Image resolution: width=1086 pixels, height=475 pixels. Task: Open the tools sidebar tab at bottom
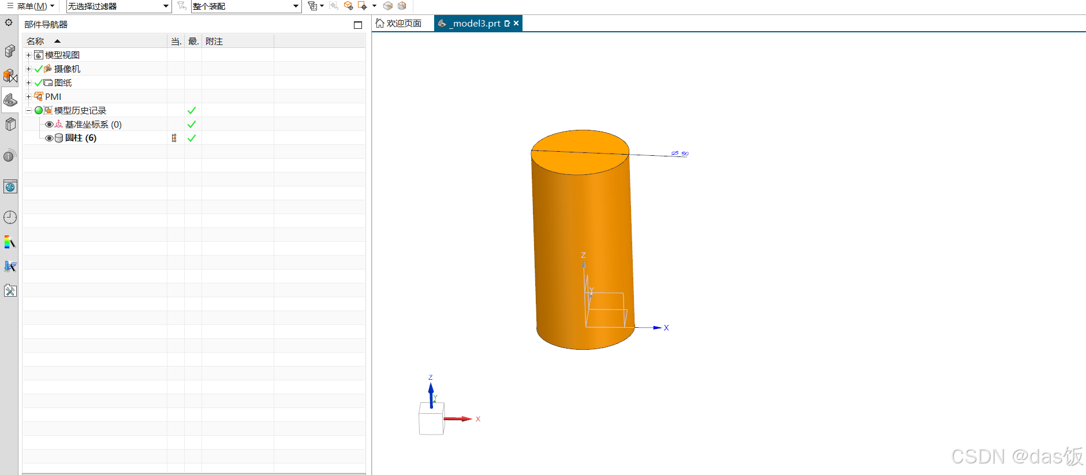click(x=10, y=290)
